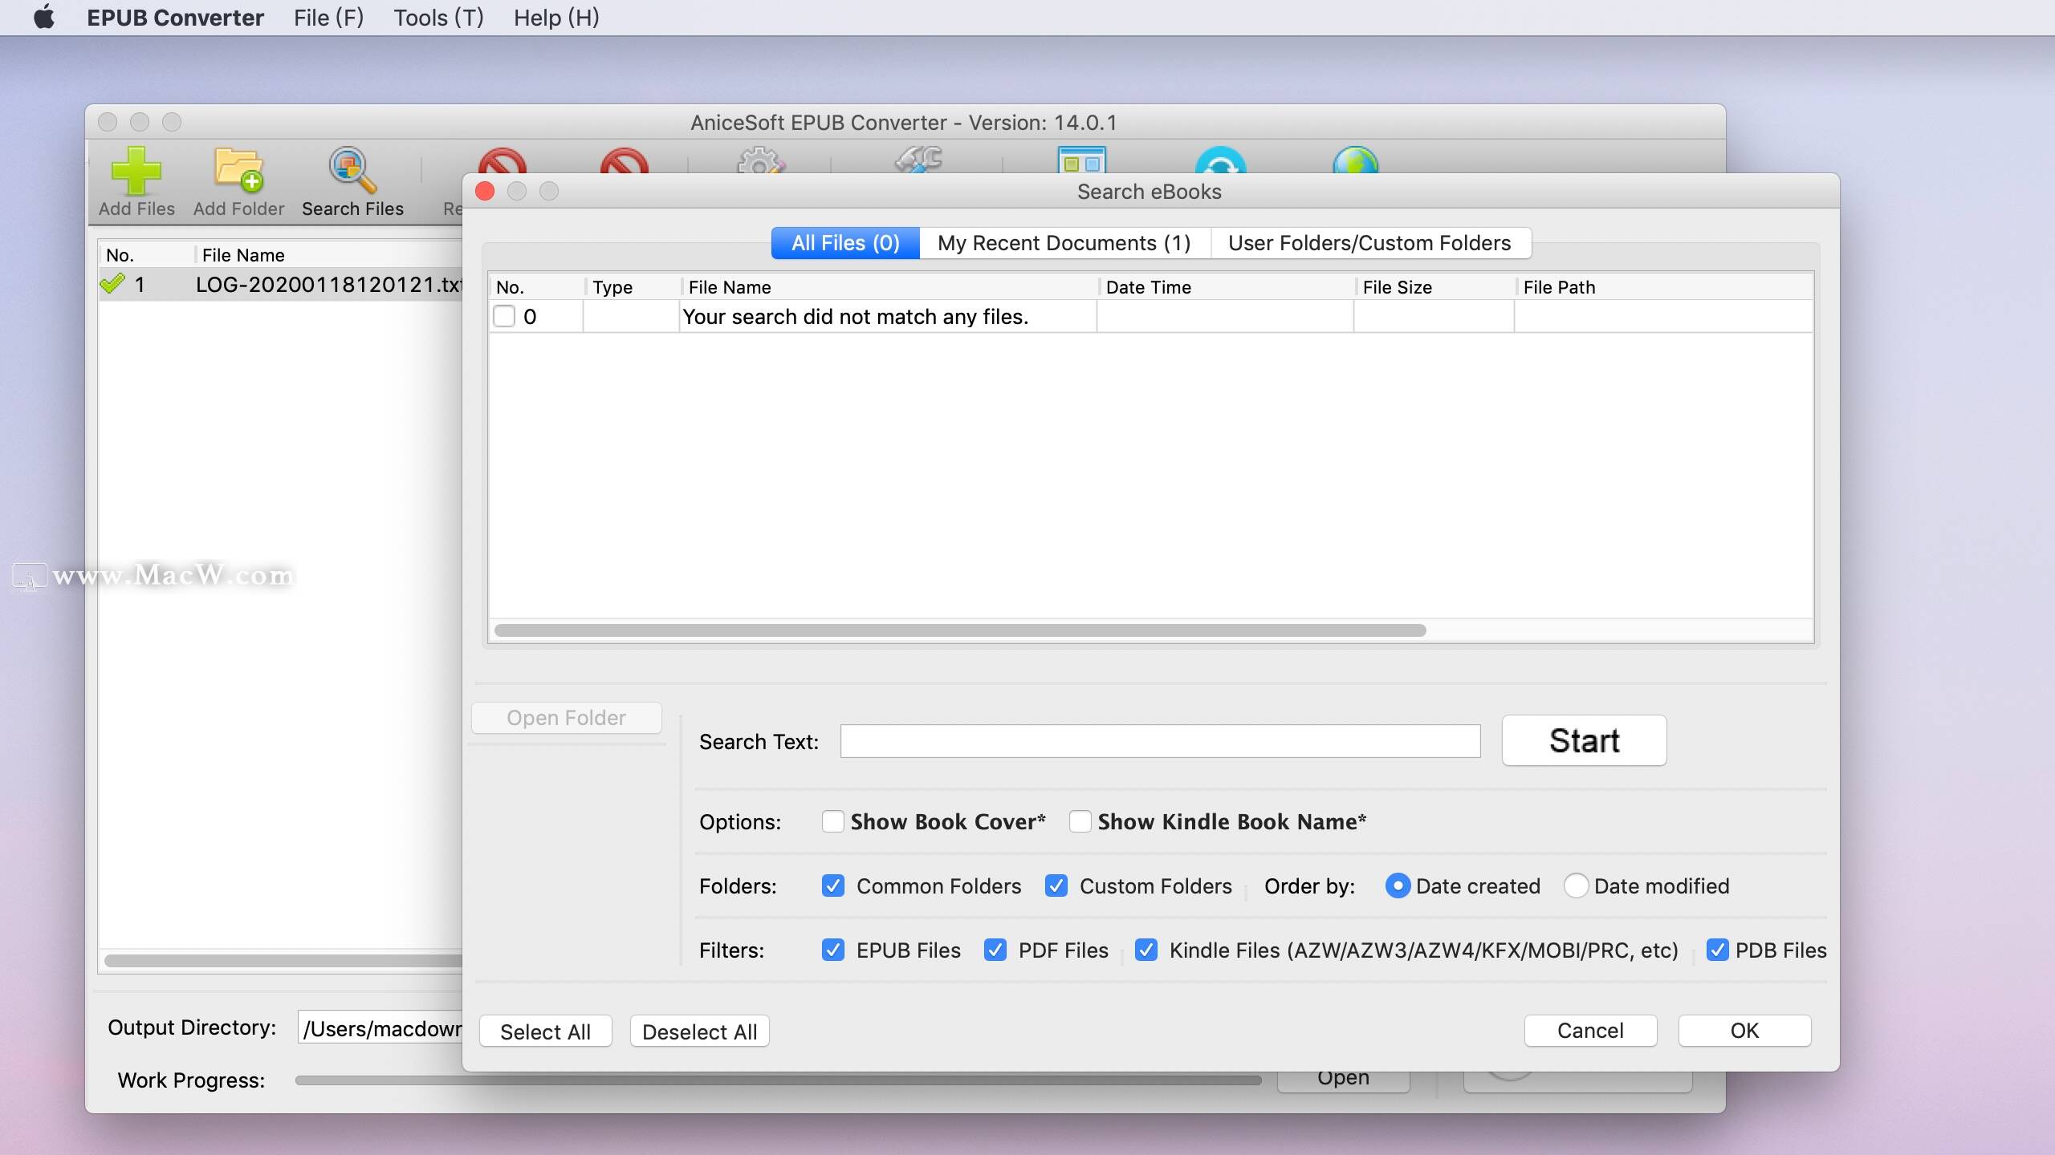Open the Add Folder tool
The width and height of the screenshot is (2055, 1155).
coord(237,180)
